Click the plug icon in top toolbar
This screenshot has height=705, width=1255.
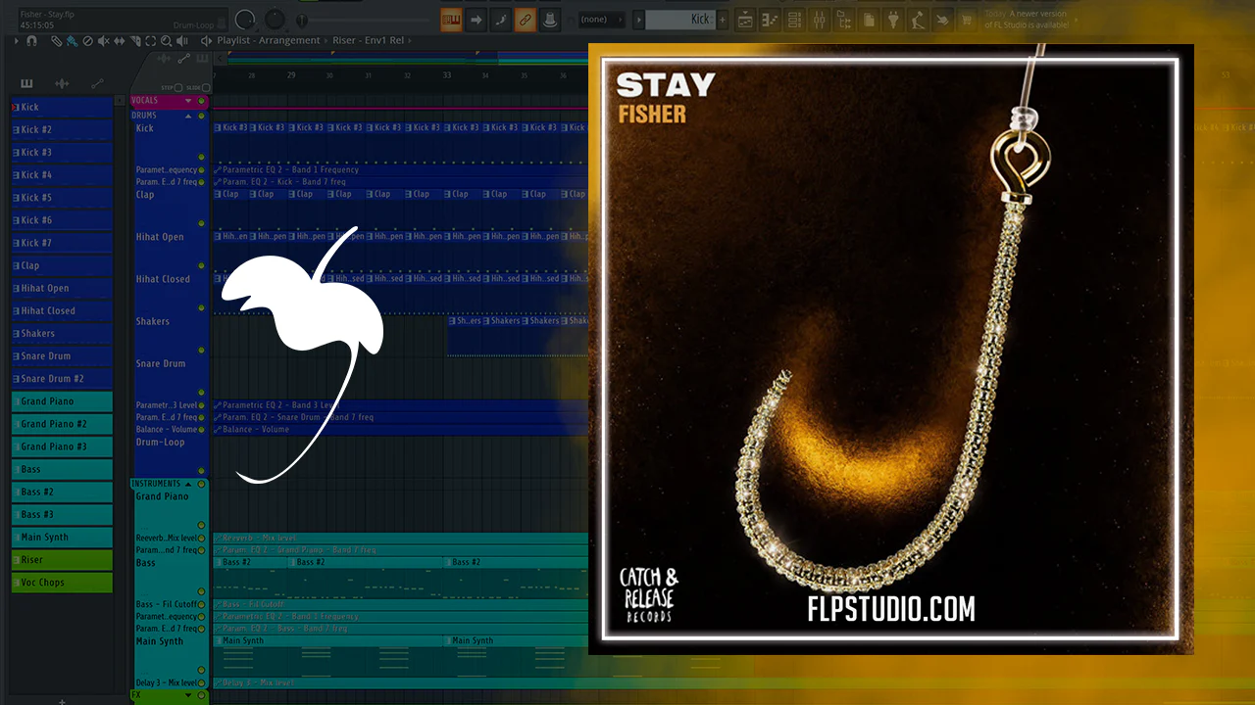coord(893,19)
